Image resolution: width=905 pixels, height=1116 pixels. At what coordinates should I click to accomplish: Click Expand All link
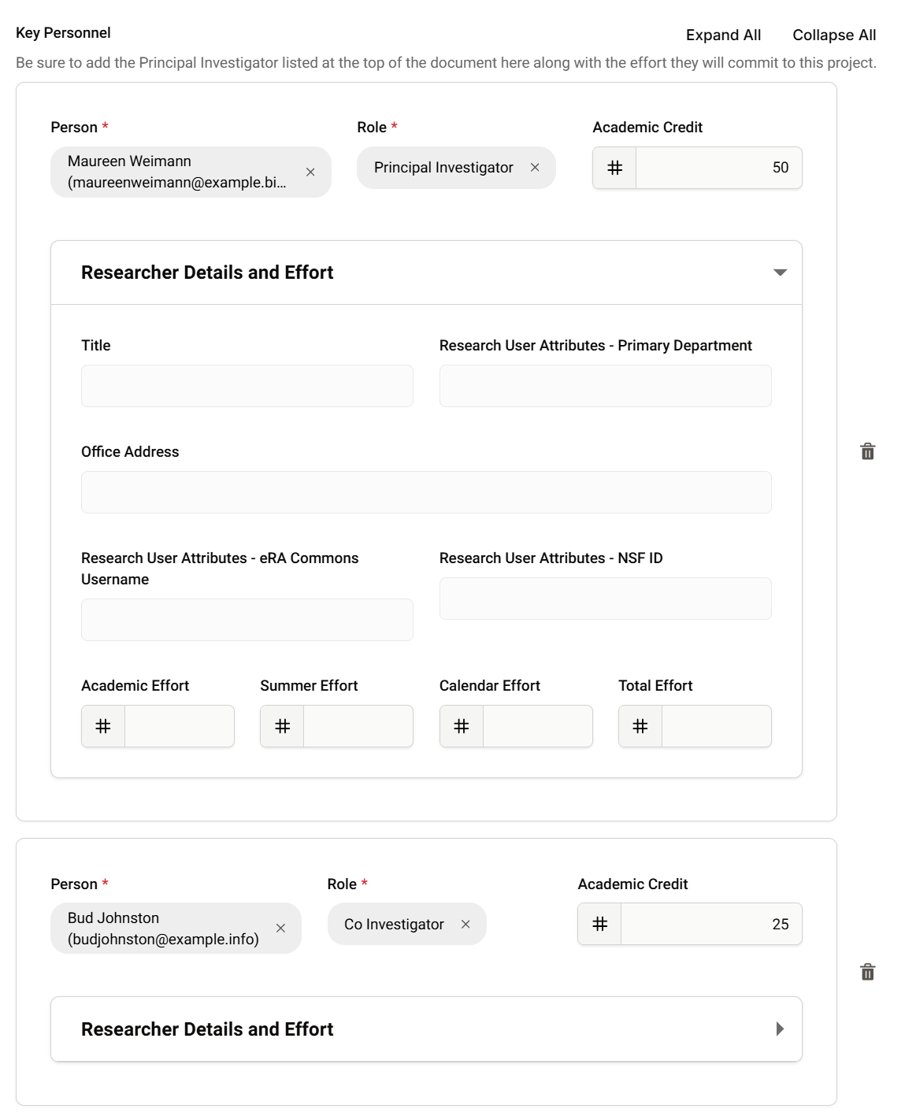click(723, 35)
